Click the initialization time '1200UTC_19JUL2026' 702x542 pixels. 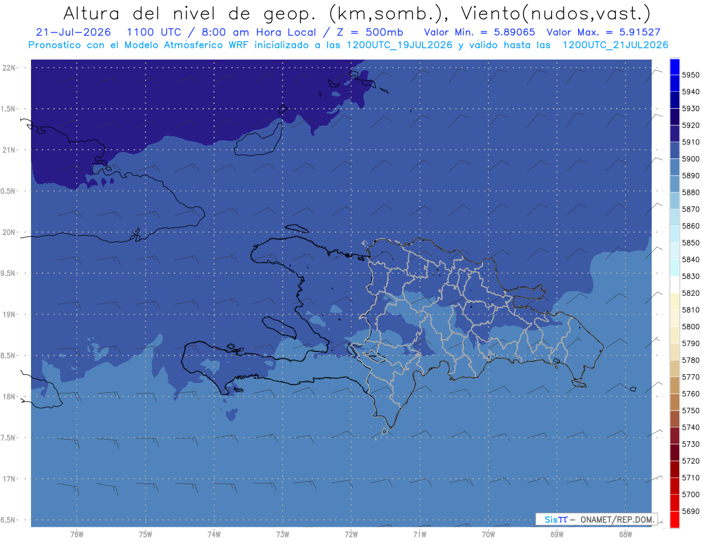(x=400, y=45)
